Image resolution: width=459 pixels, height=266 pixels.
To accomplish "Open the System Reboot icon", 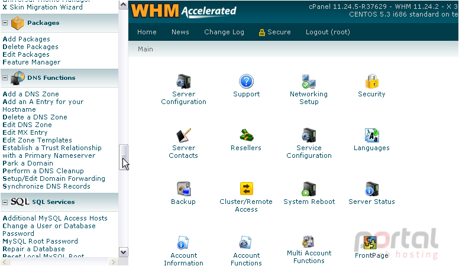I will [x=309, y=189].
